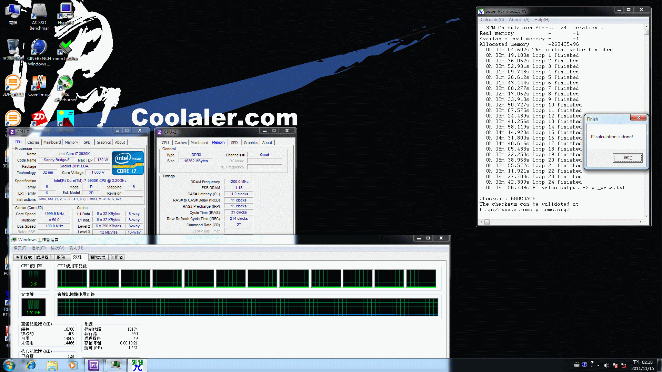This screenshot has height=372, width=662.
Task: Click Super PI vertical scrollbar up arrow
Action: [646, 27]
